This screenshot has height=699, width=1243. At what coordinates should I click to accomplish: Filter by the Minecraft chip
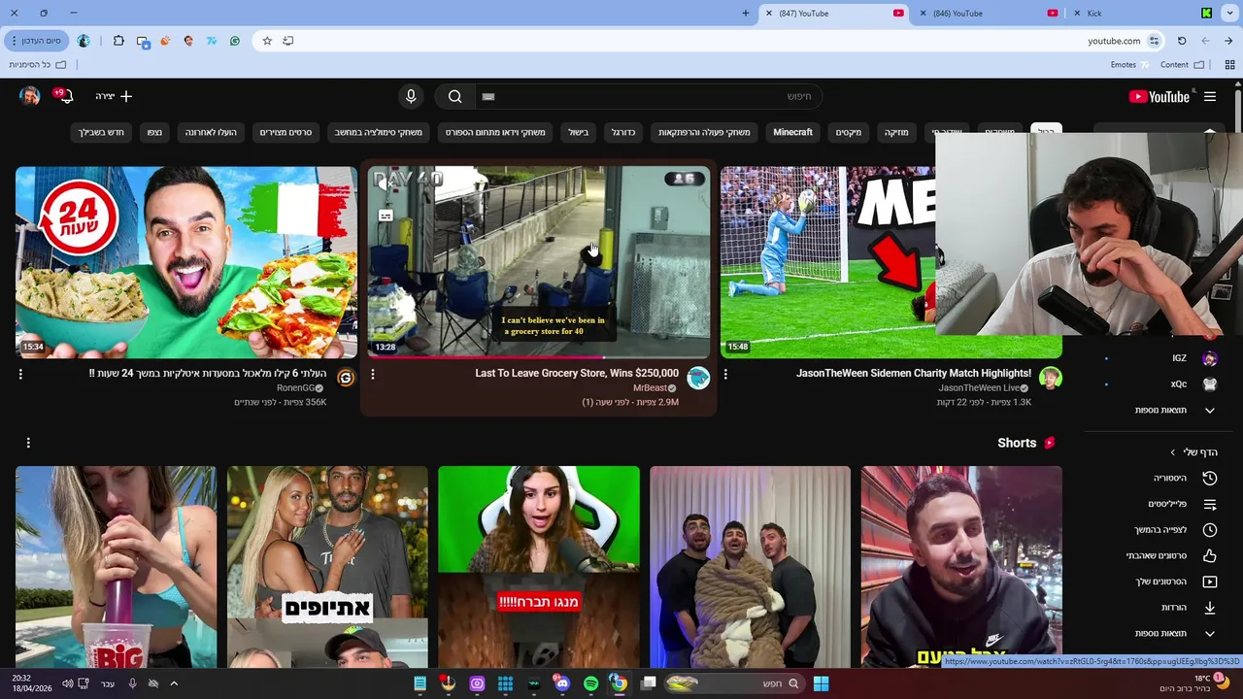click(792, 132)
